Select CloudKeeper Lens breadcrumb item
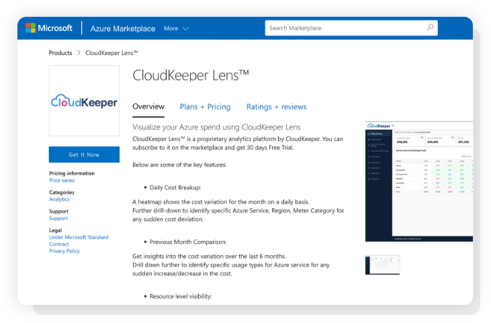 111,53
